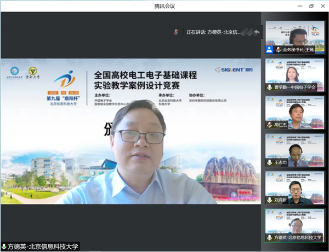Click green mic icon in bottom-left speaker label
Image resolution: width=329 pixels, height=252 pixels.
tap(4, 247)
